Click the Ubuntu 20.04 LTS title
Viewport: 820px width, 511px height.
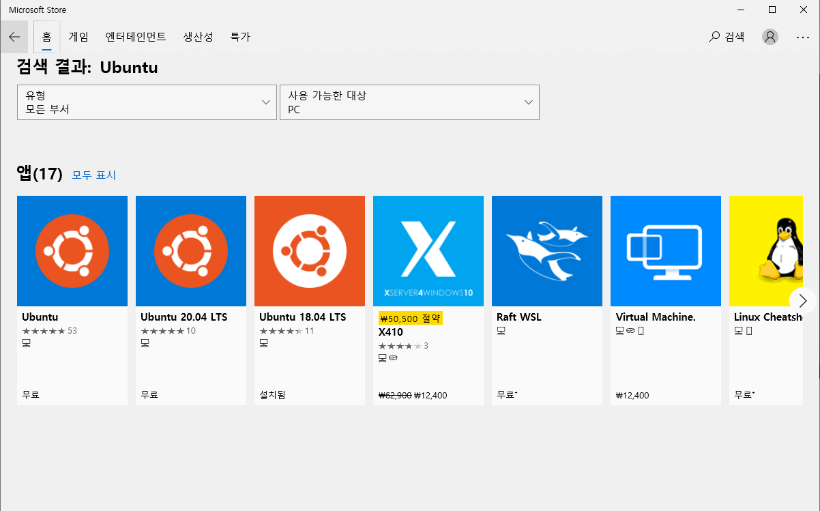(184, 317)
